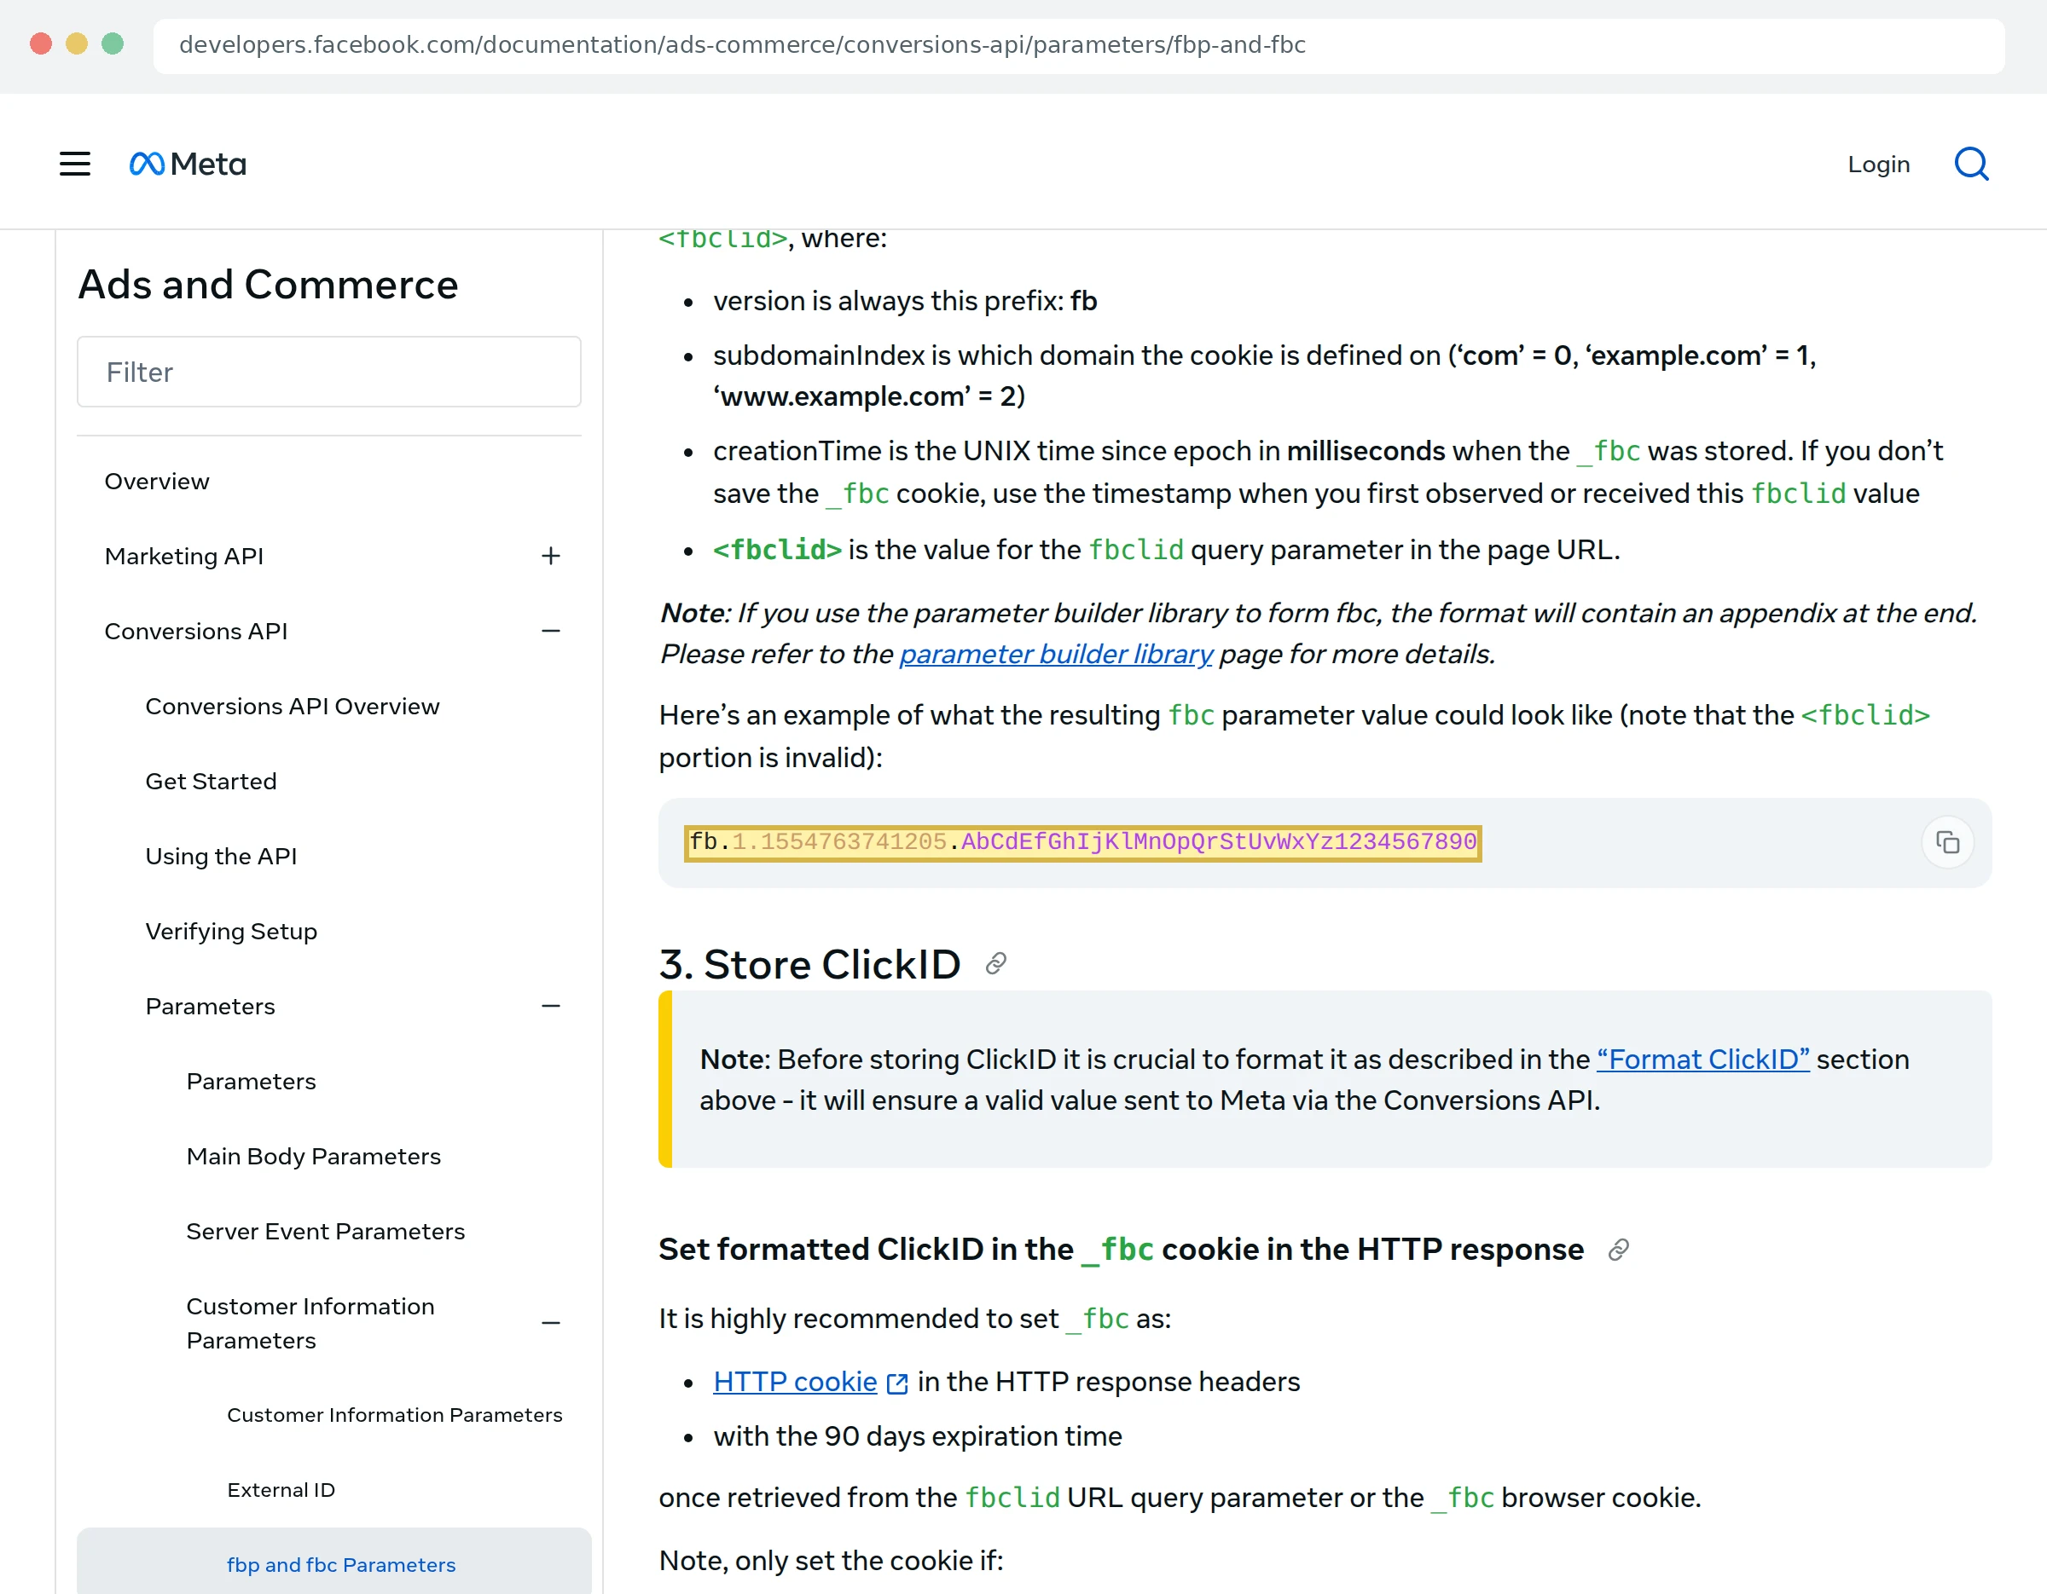
Task: Open the Using the API page
Action: (220, 856)
